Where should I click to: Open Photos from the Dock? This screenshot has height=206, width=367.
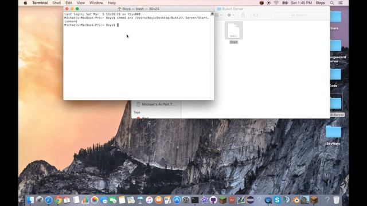point(94,200)
